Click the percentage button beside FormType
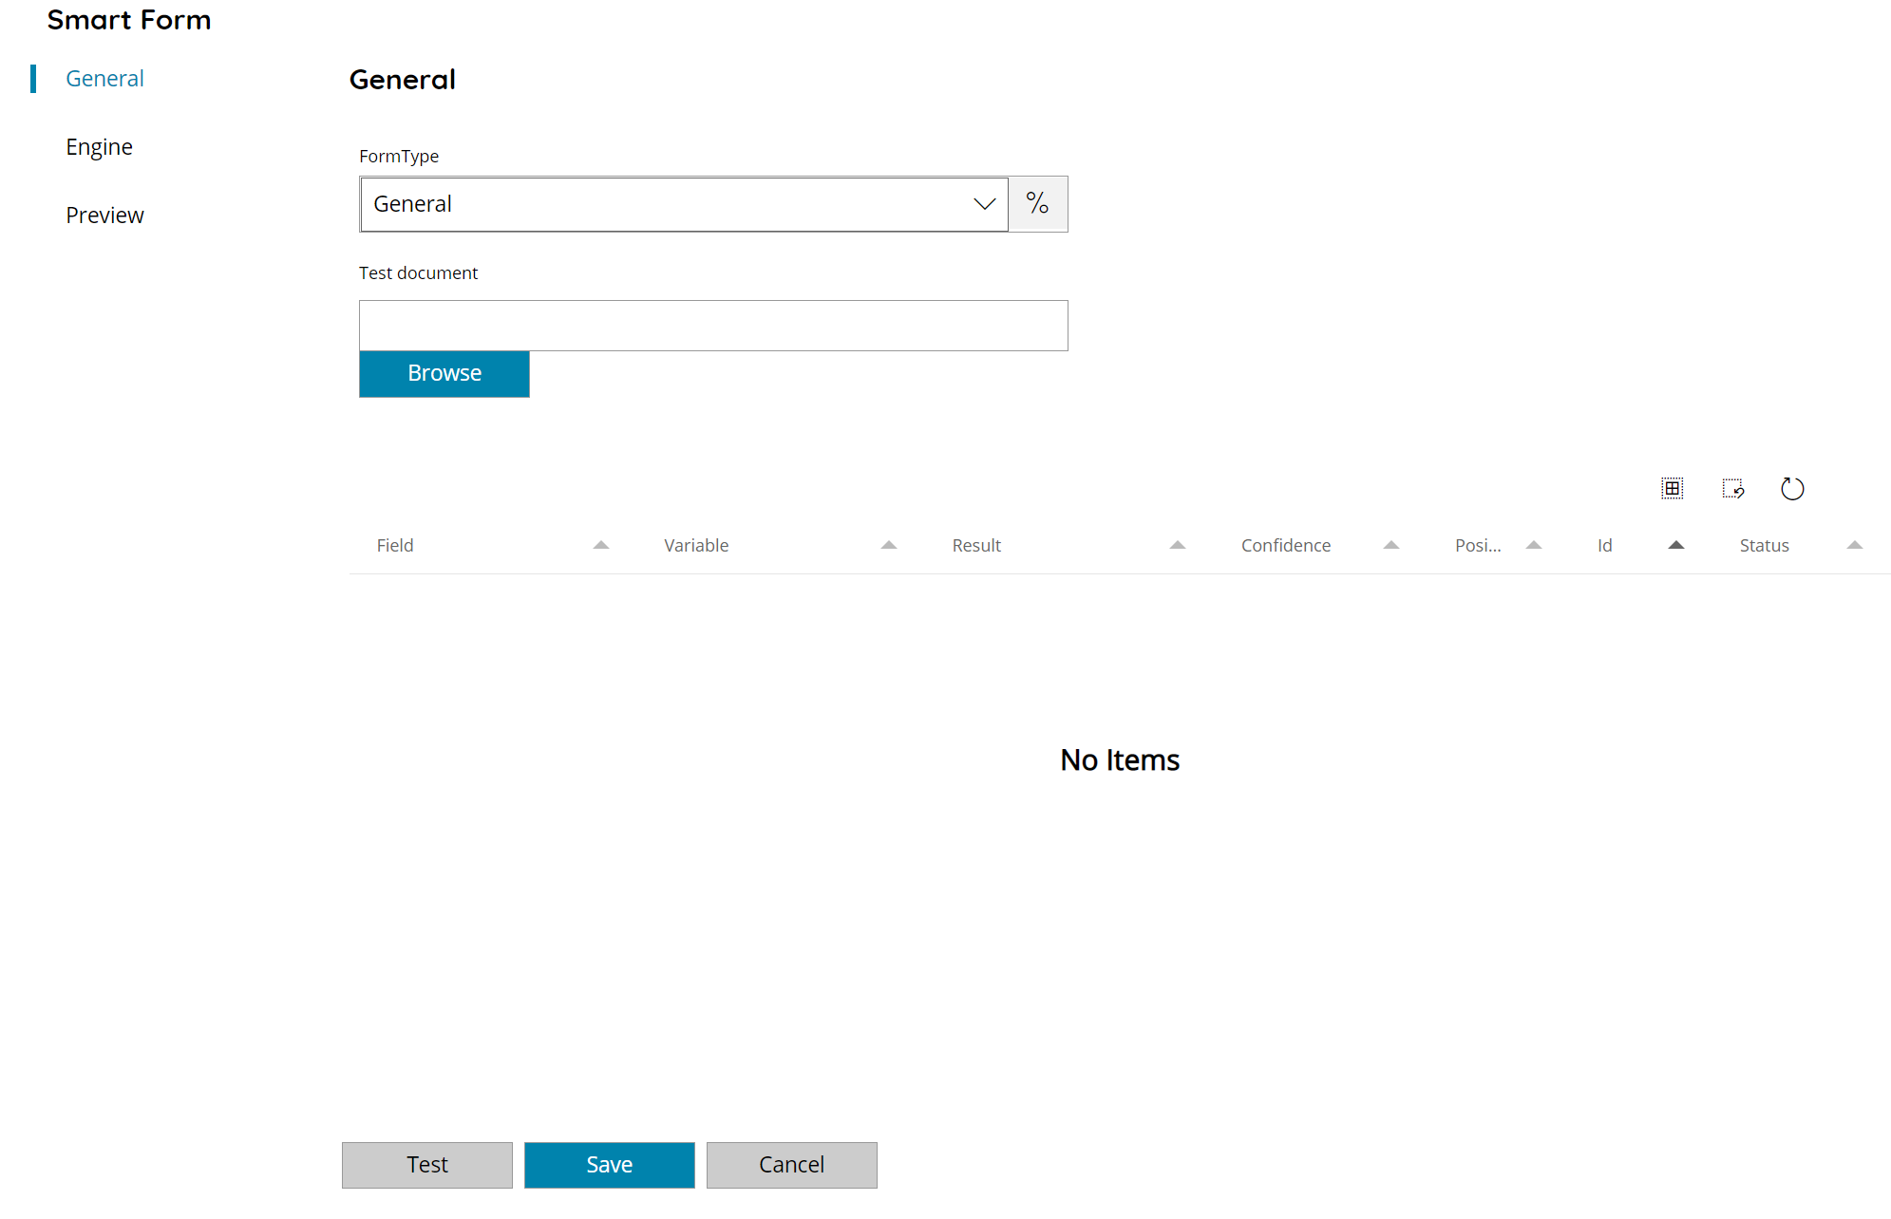Viewport: 1891px width, 1219px height. pos(1037,203)
